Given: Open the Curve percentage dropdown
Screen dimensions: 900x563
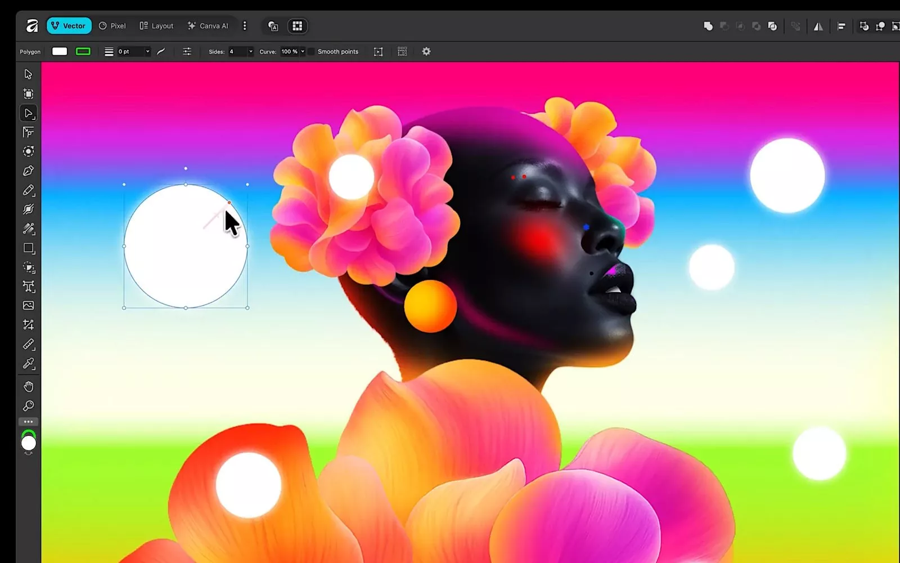Looking at the screenshot, I should coord(303,52).
